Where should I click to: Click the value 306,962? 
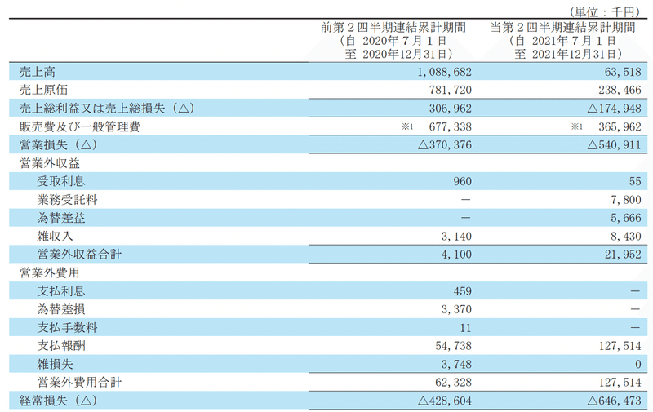(x=451, y=109)
